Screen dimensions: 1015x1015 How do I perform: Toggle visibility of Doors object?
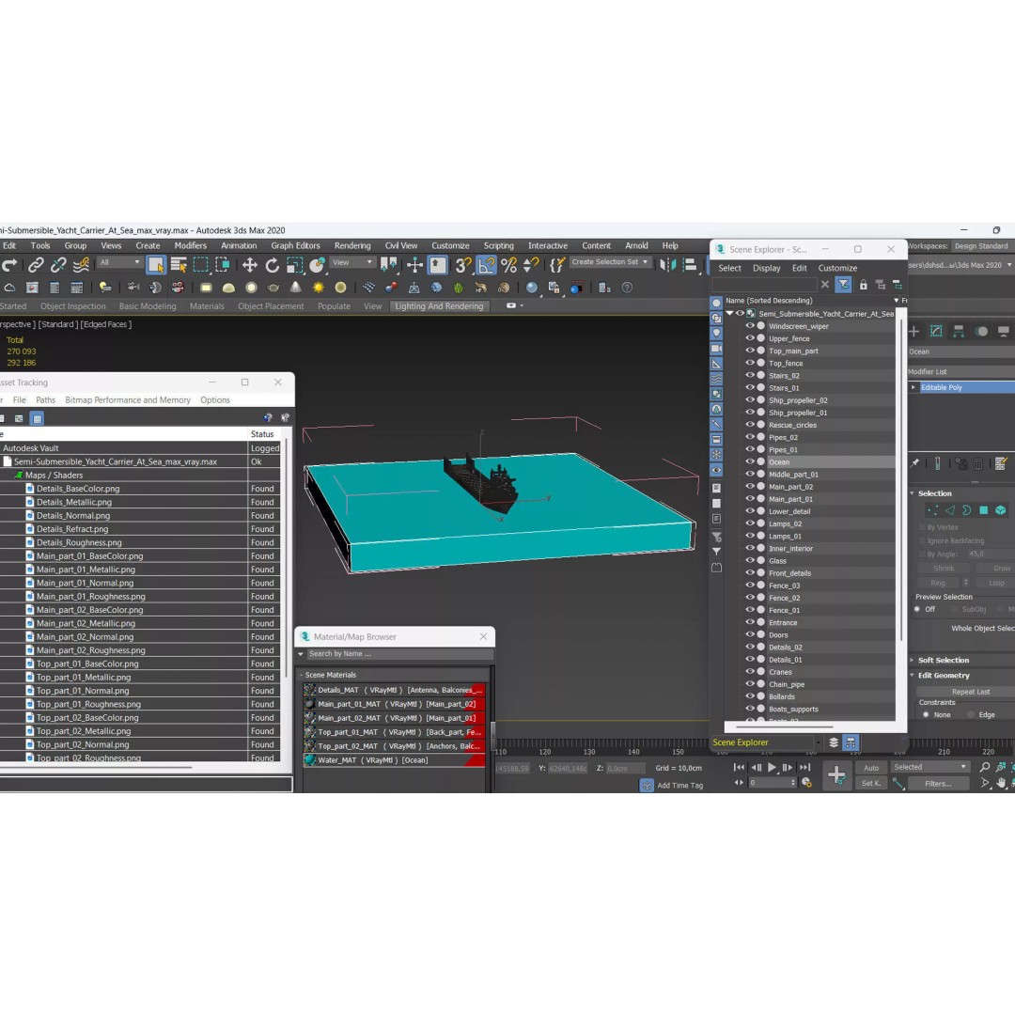click(x=750, y=634)
